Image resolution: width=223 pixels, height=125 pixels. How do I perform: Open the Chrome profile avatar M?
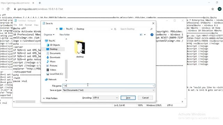[220, 9]
